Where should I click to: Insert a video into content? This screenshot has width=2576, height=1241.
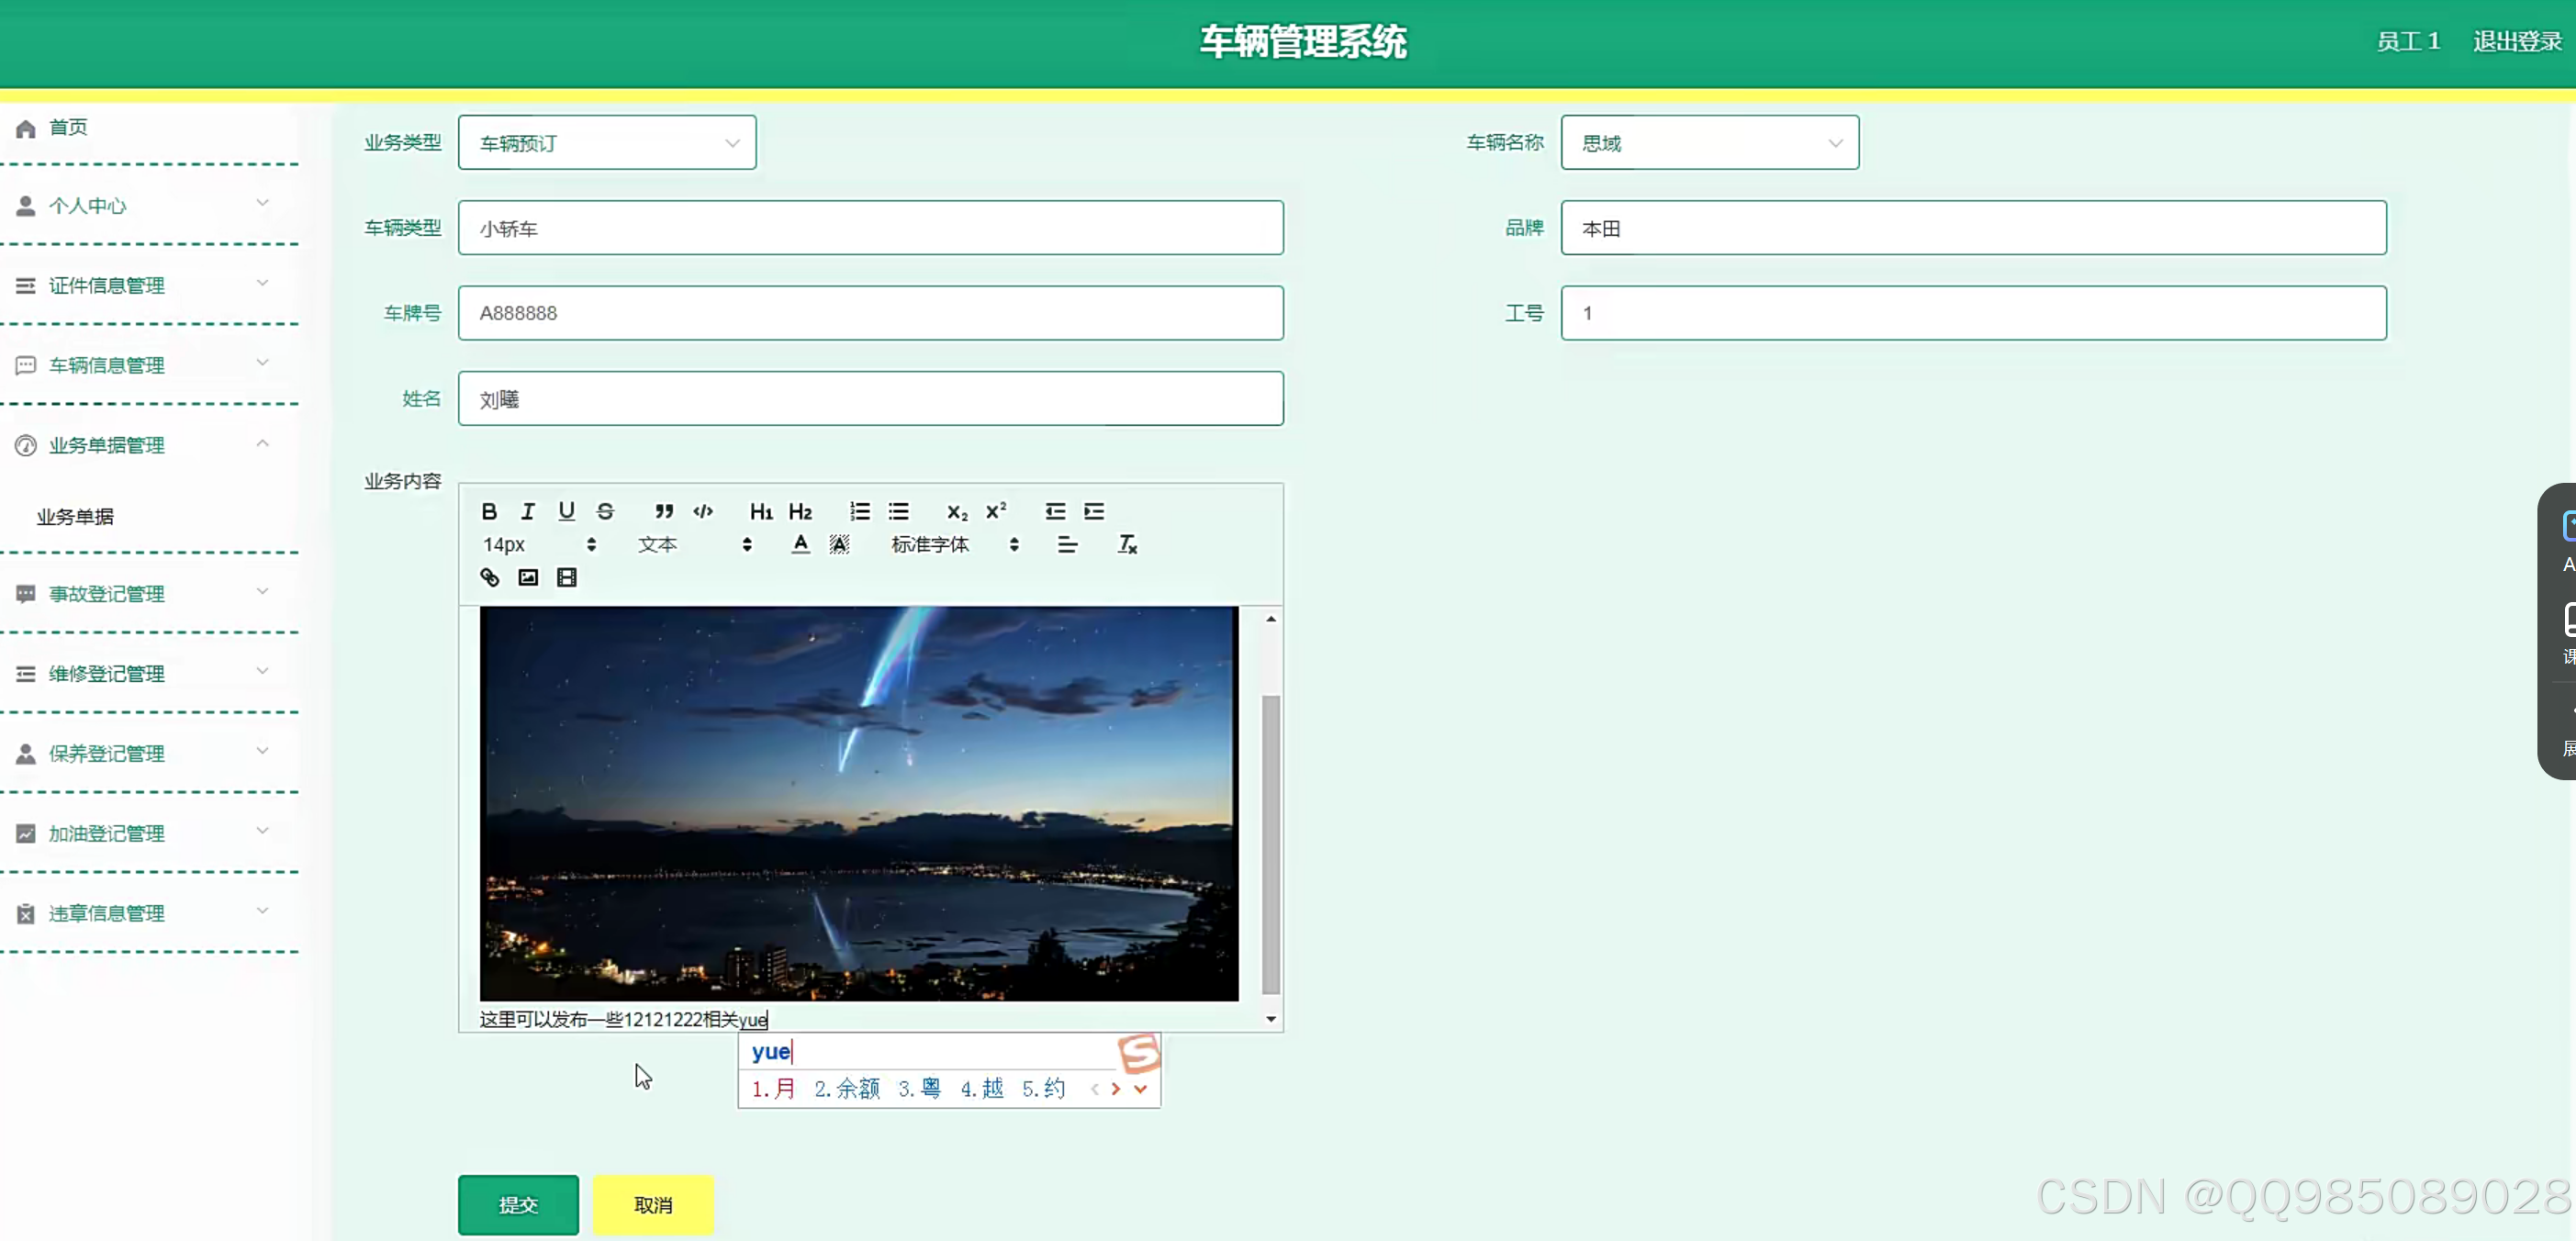567,577
